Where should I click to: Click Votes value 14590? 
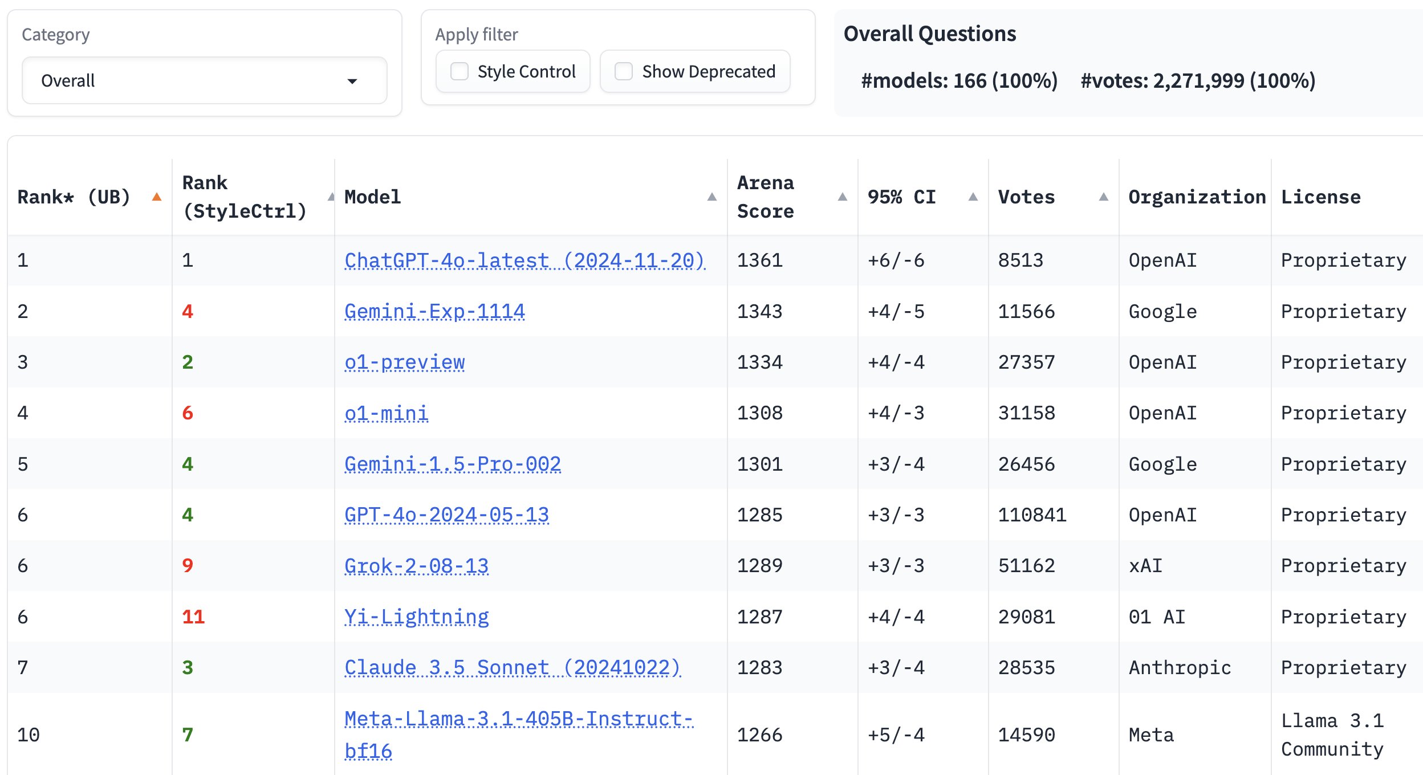(x=1026, y=735)
